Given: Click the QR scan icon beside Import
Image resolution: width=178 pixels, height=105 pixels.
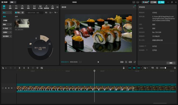Looking at the screenshot, I should point(23,13).
